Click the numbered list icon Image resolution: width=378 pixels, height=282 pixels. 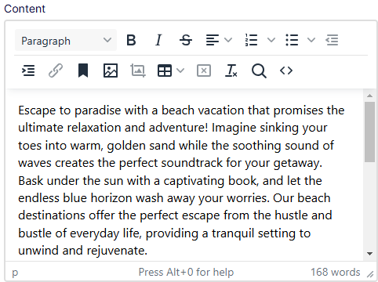[x=251, y=40]
